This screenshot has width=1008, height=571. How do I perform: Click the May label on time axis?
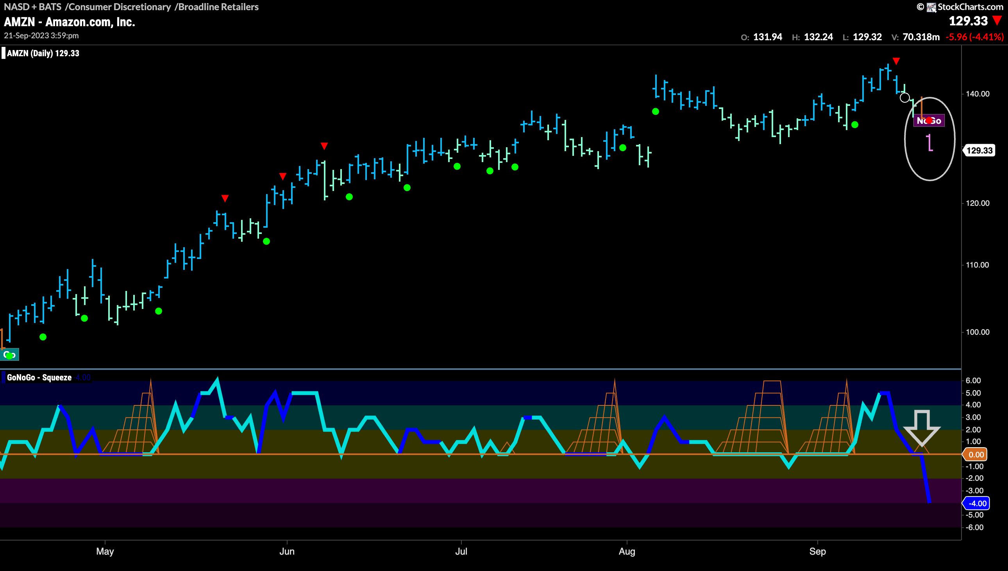point(105,551)
